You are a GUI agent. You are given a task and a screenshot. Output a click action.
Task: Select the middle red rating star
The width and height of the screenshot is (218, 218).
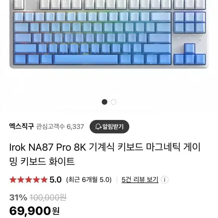[x=29, y=180]
